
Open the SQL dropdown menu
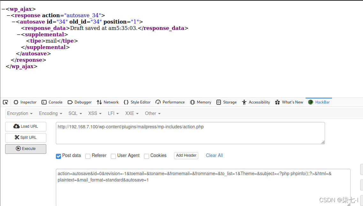click(x=75, y=113)
